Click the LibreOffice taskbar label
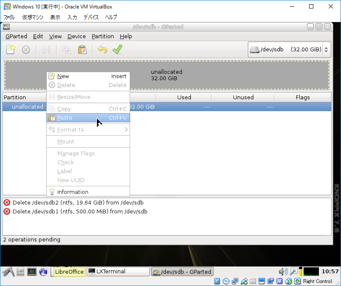The image size is (341, 286). [x=69, y=272]
